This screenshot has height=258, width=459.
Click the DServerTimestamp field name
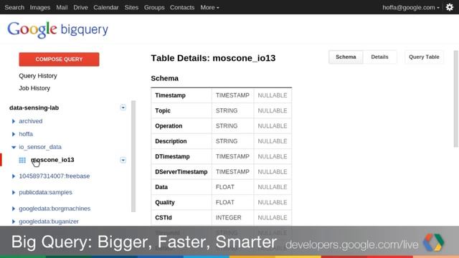(x=181, y=172)
